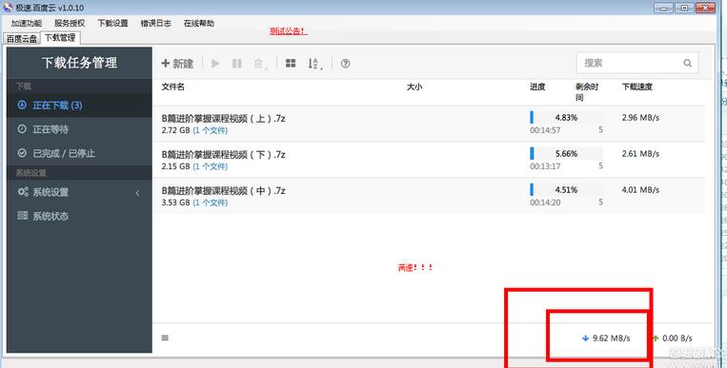Viewport: 727px width, 368px height.
Task: Click the red 测试公告 link
Action: (x=289, y=31)
